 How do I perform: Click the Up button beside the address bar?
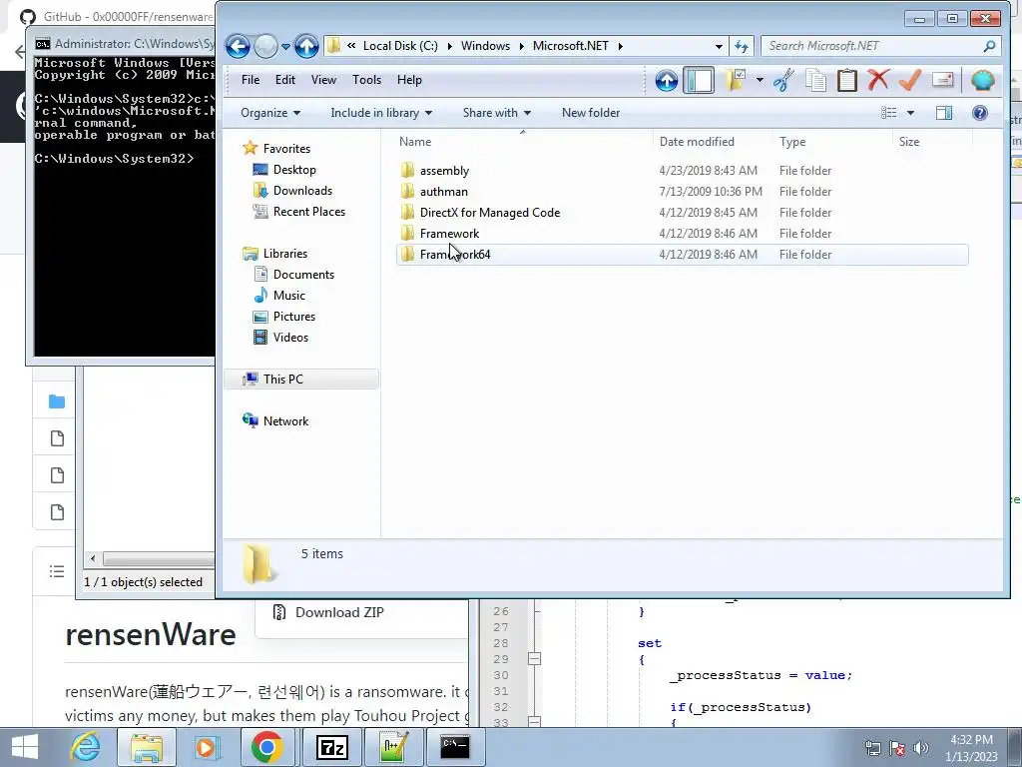coord(306,46)
